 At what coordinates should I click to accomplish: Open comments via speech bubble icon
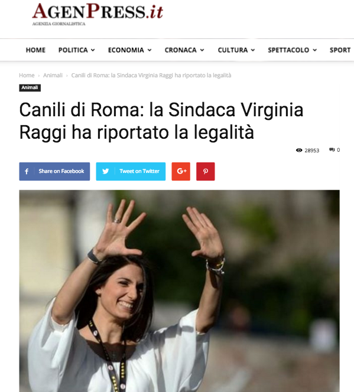(332, 150)
